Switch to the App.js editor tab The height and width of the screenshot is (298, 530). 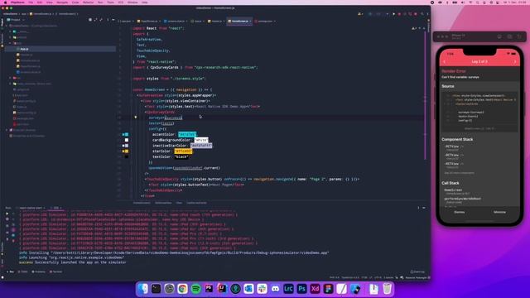pyautogui.click(x=198, y=21)
